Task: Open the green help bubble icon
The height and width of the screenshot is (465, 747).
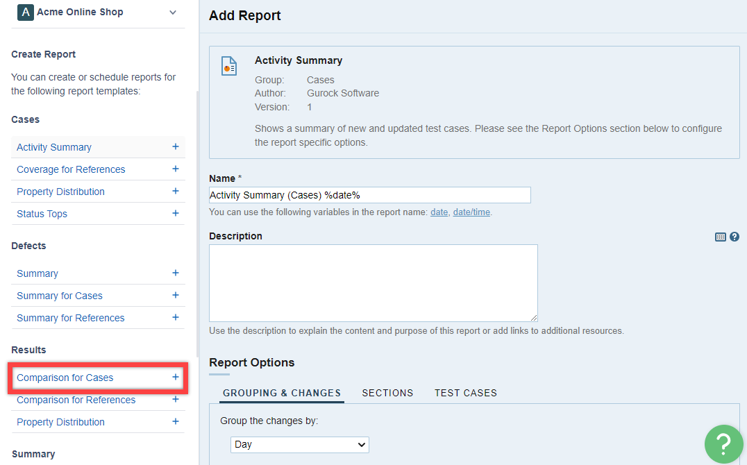Action: 723,443
